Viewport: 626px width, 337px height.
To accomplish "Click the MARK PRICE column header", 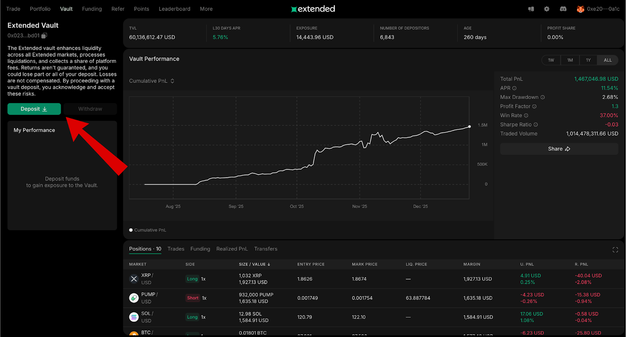I will (365, 264).
